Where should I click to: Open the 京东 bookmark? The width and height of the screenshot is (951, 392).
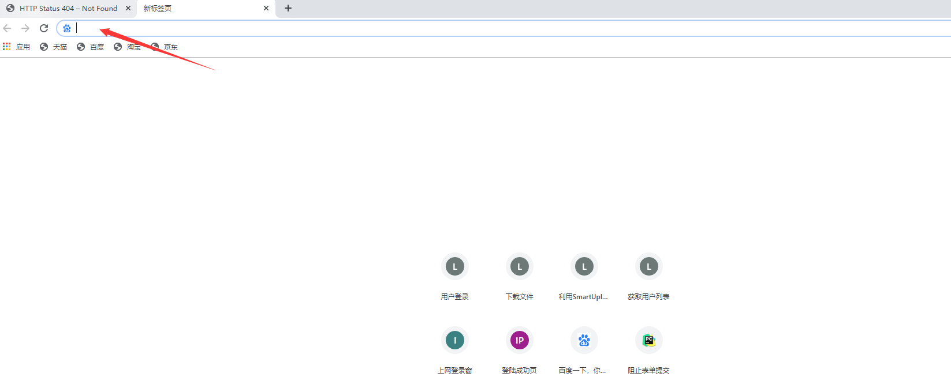[x=164, y=47]
